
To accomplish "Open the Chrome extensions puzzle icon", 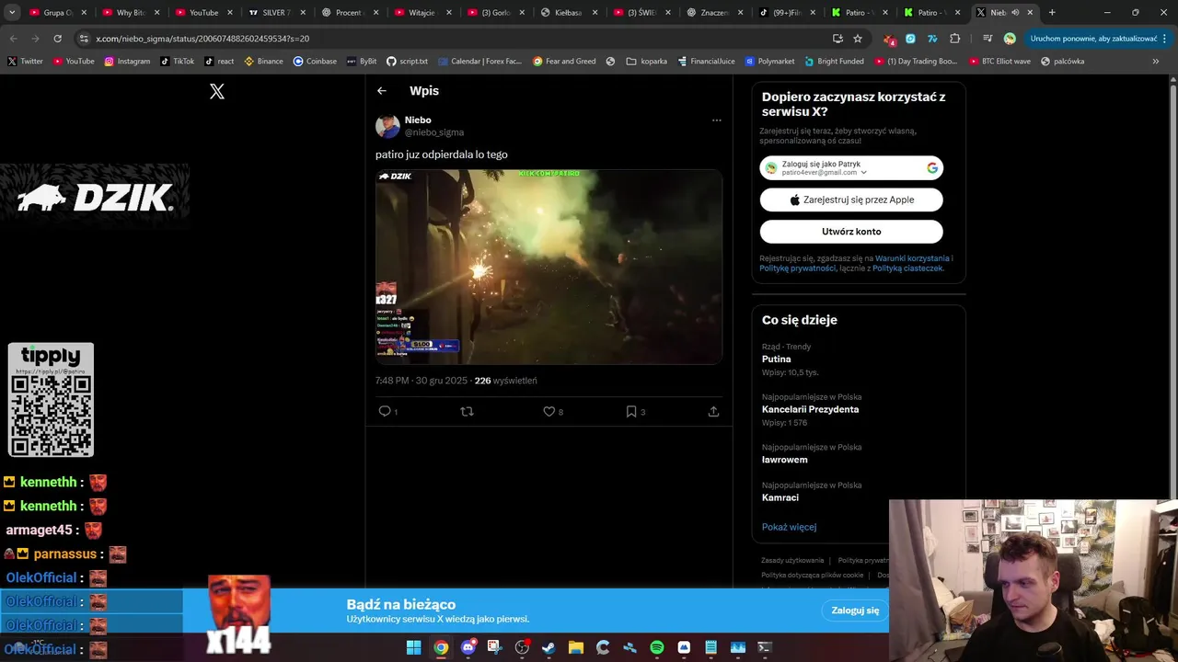I will (954, 39).
